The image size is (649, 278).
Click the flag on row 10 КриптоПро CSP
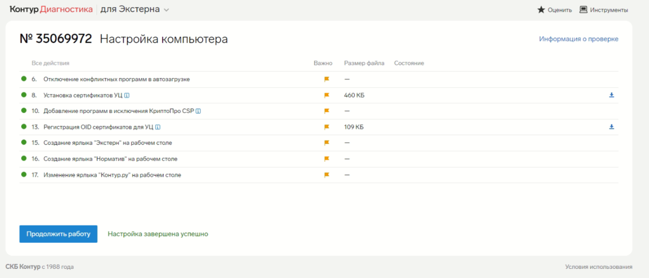coord(326,111)
